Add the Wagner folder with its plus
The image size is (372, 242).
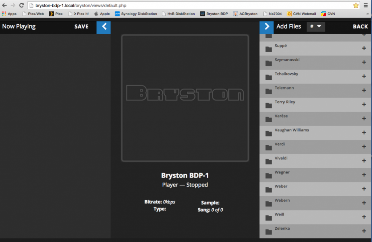364,175
